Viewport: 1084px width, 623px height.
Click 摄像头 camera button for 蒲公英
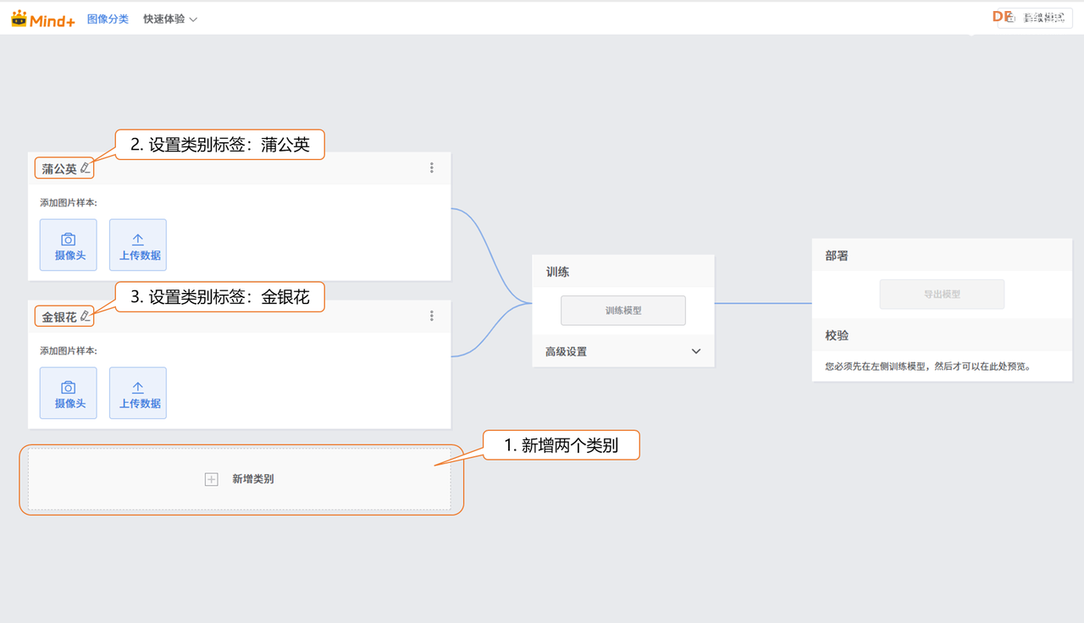[69, 245]
